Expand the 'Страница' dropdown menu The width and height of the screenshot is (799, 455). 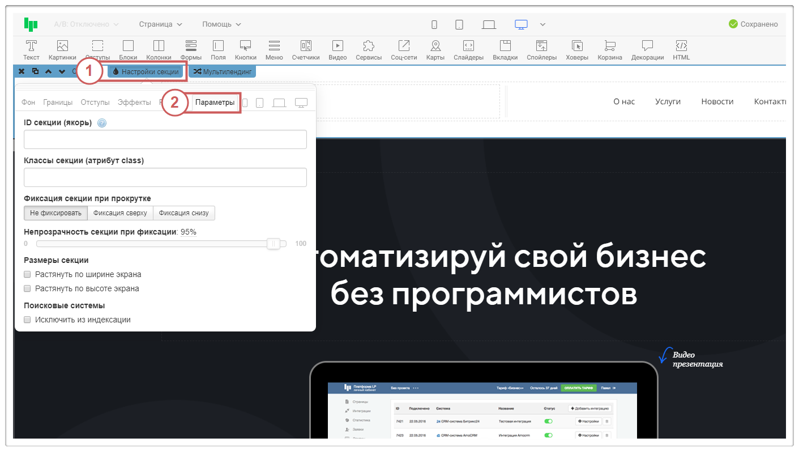tap(161, 24)
